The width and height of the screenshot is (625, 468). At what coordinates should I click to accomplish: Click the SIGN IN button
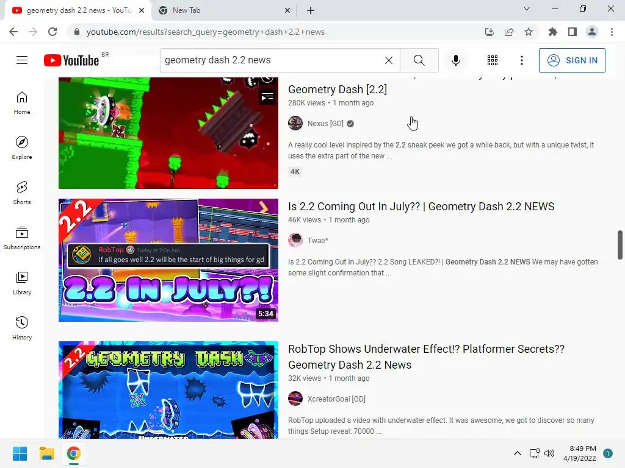click(x=571, y=60)
